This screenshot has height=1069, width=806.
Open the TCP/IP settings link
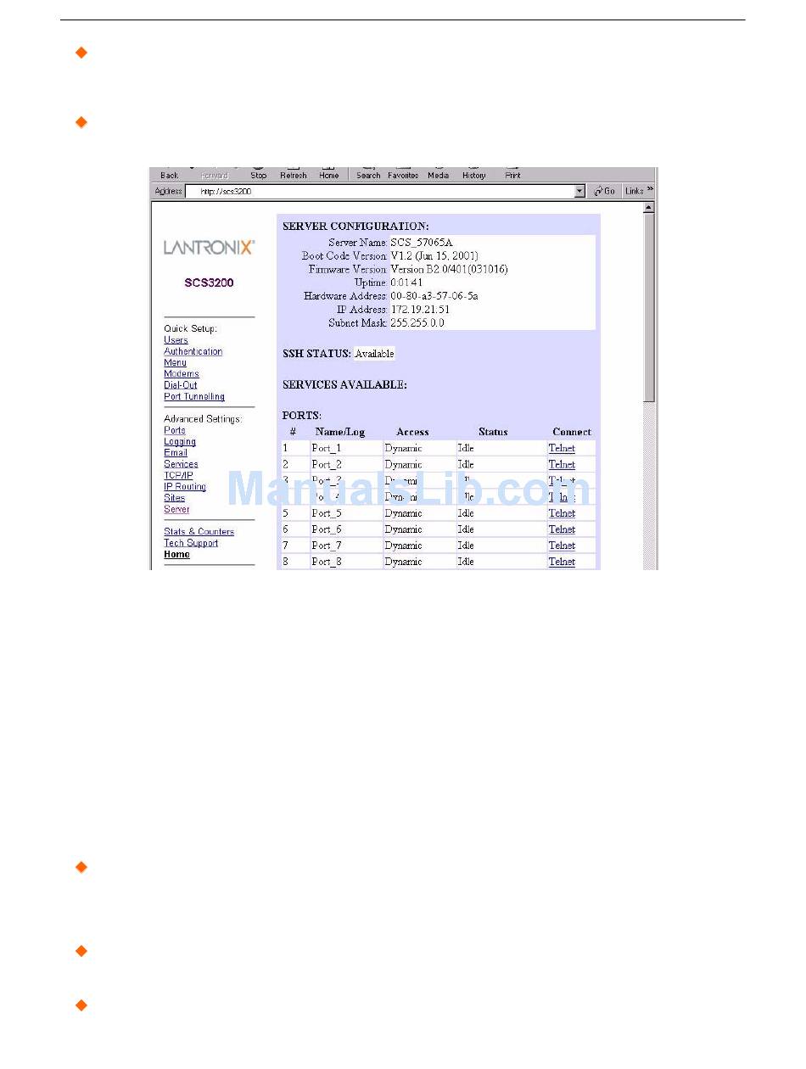pyautogui.click(x=178, y=475)
